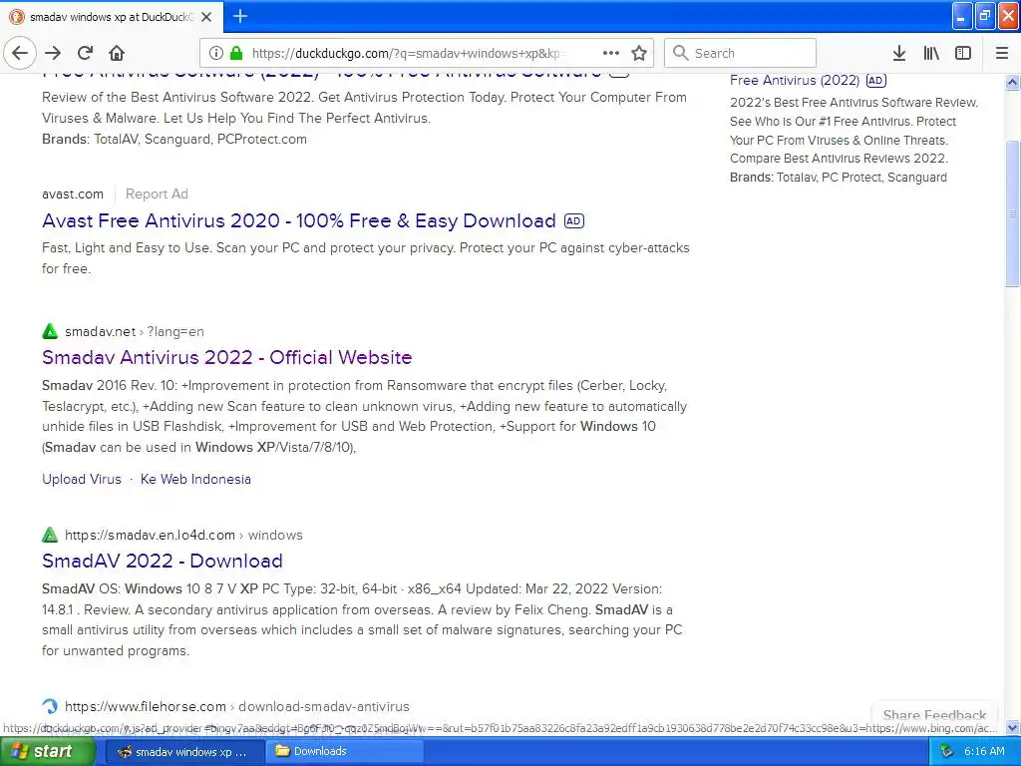Click the search magnifier icon in the search box
The image size is (1021, 766).
coord(680,53)
